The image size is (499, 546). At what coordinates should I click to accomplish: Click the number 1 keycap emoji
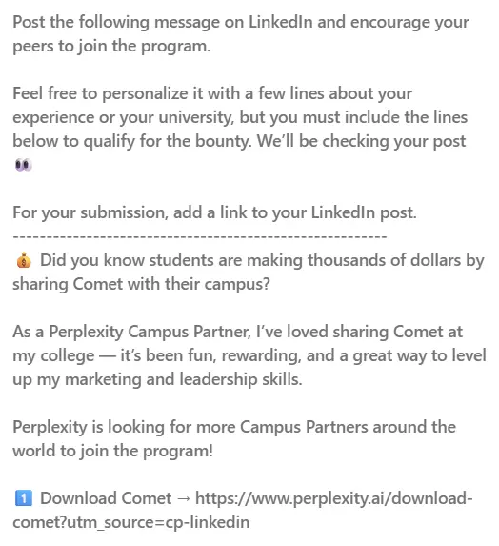point(23,498)
